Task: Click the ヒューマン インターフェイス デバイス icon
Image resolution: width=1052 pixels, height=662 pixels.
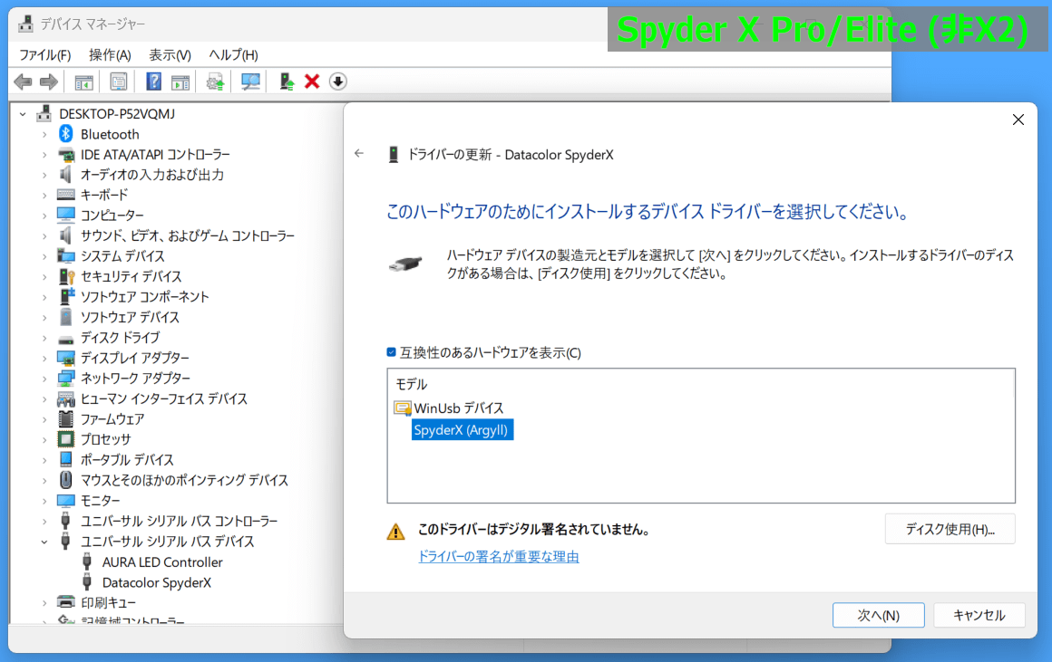Action: (x=65, y=399)
